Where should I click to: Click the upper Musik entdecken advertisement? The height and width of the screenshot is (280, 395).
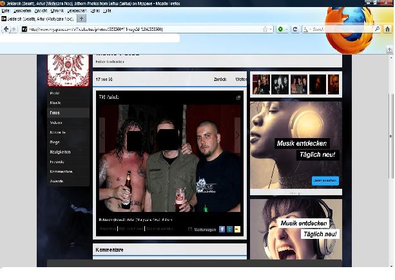tap(296, 145)
